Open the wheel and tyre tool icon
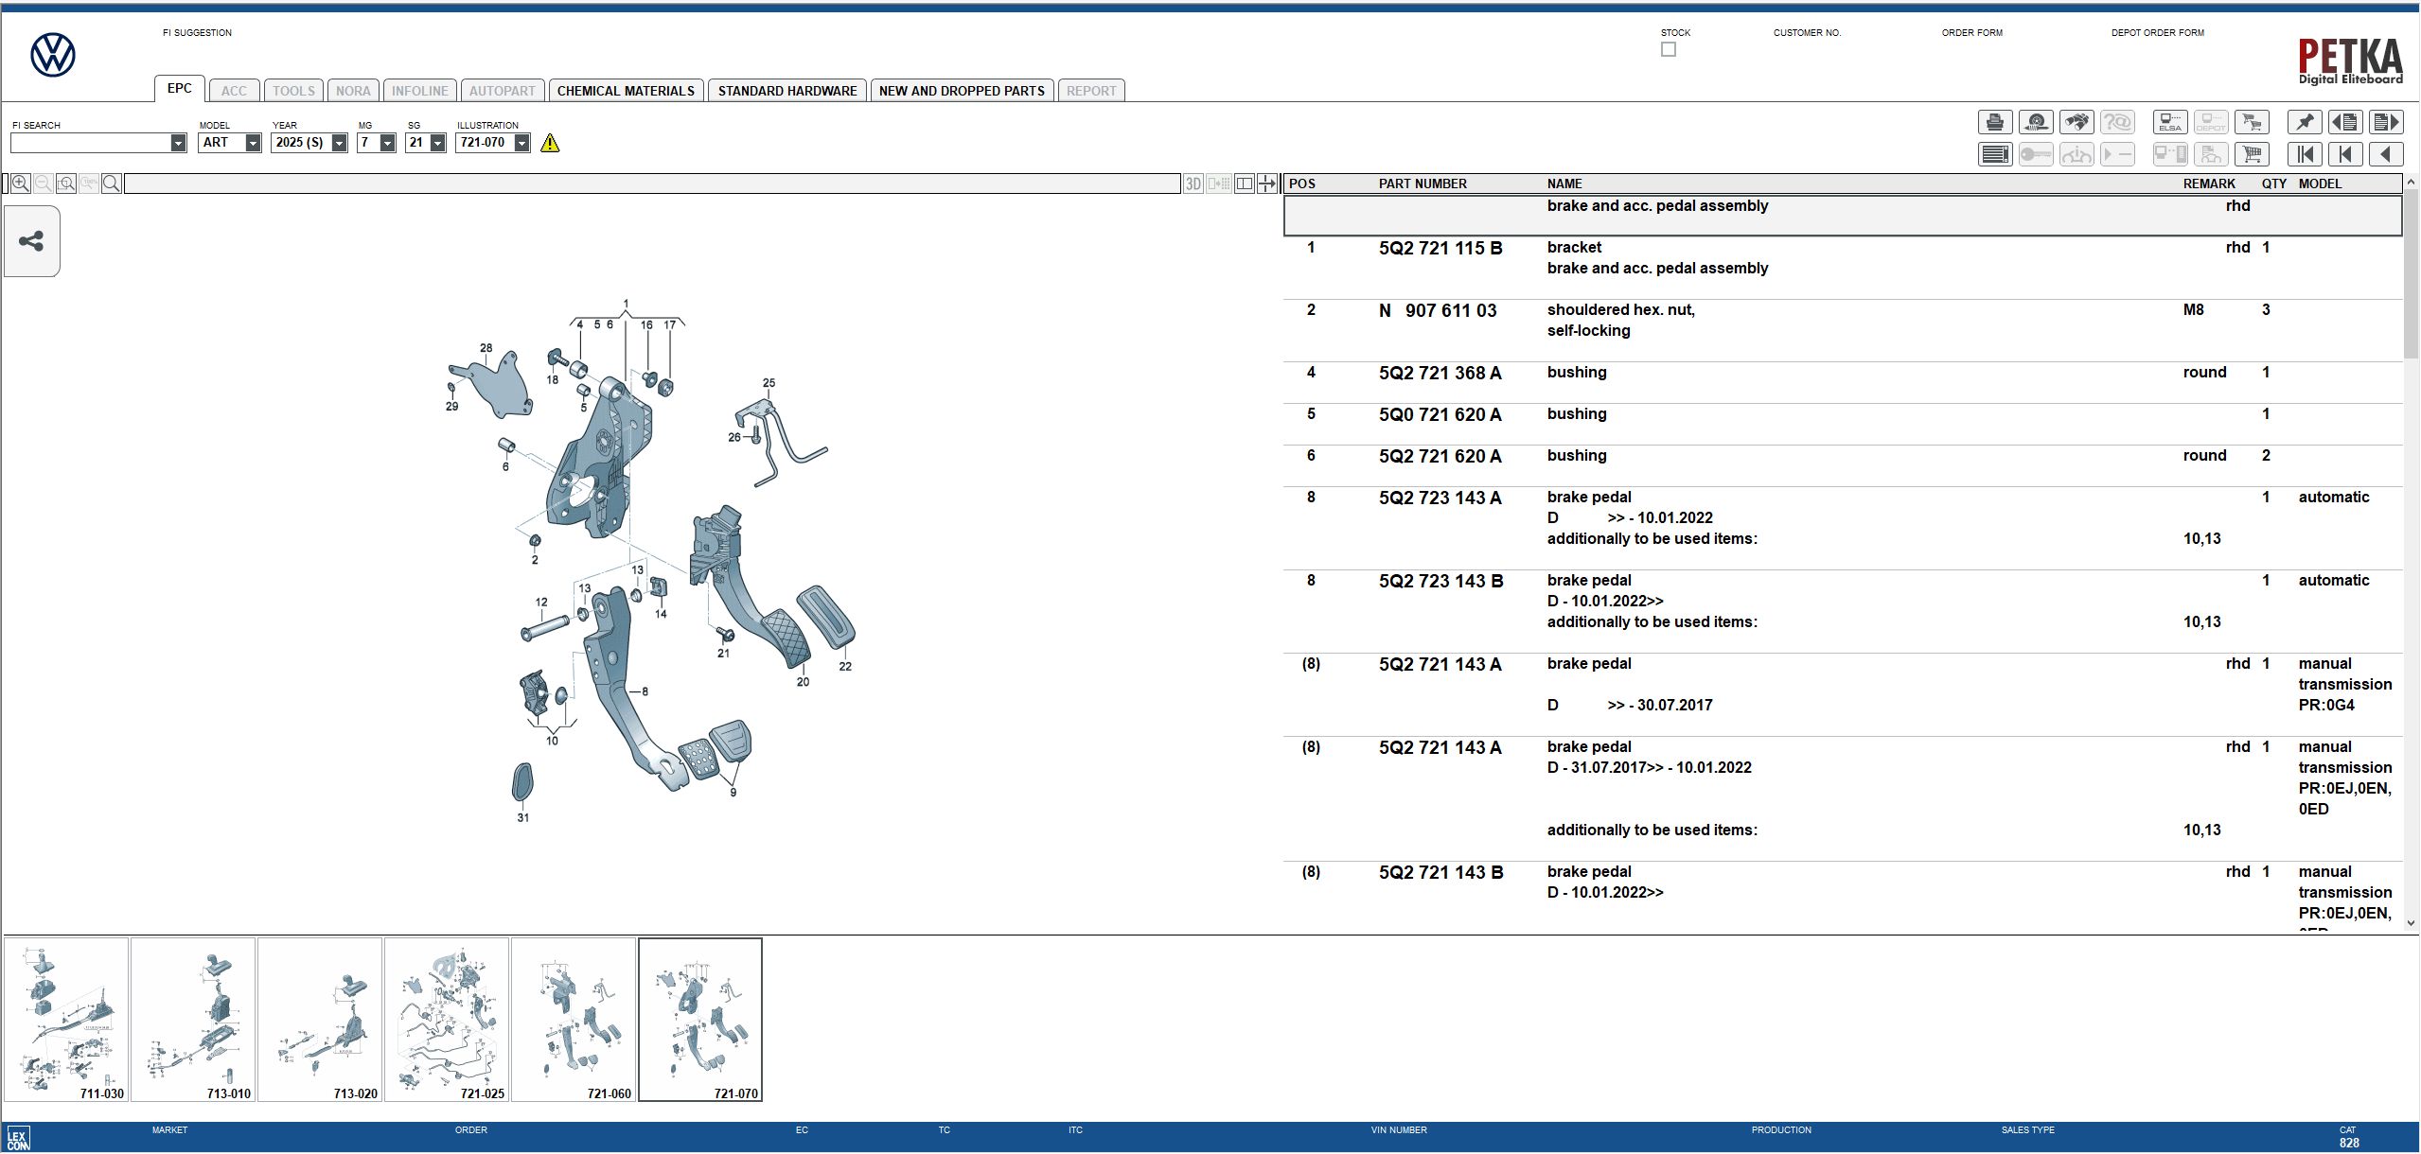Image resolution: width=2421 pixels, height=1154 pixels. 2036,122
